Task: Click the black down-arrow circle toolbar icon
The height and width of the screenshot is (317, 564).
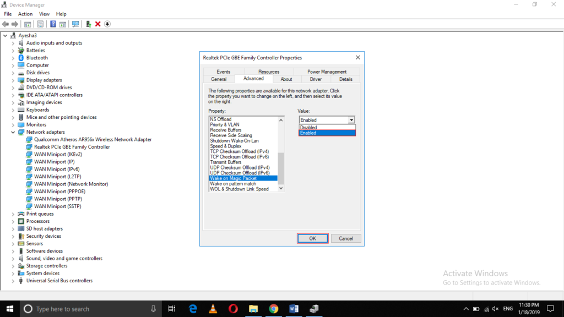Action: click(107, 24)
